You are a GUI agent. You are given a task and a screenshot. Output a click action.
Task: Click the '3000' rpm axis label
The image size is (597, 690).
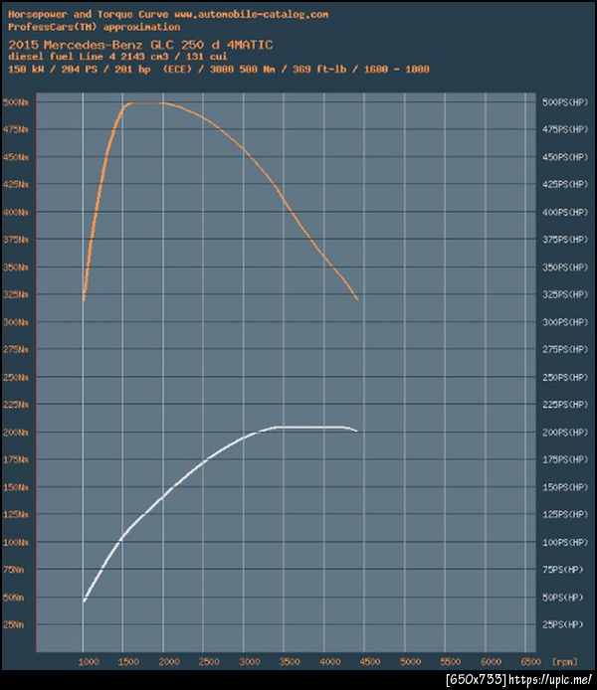[x=249, y=661]
